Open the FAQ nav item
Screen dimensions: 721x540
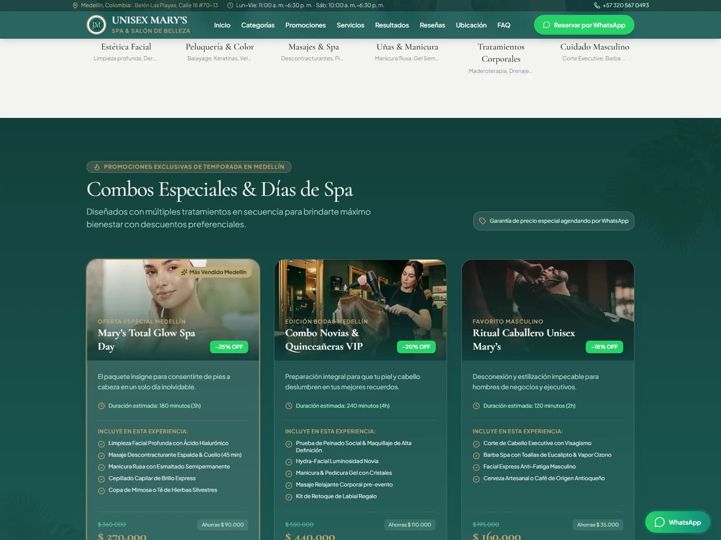pos(504,25)
